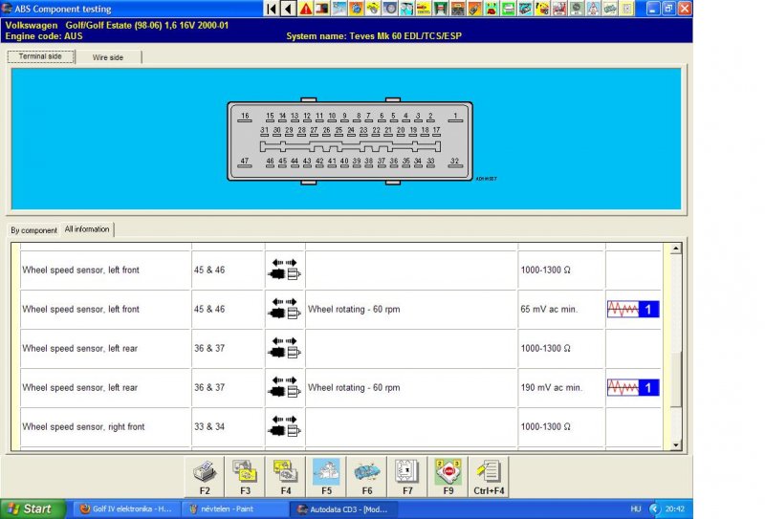Open waveform 1 for left front 65 mV row
Image resolution: width=765 pixels, height=519 pixels.
tap(633, 310)
